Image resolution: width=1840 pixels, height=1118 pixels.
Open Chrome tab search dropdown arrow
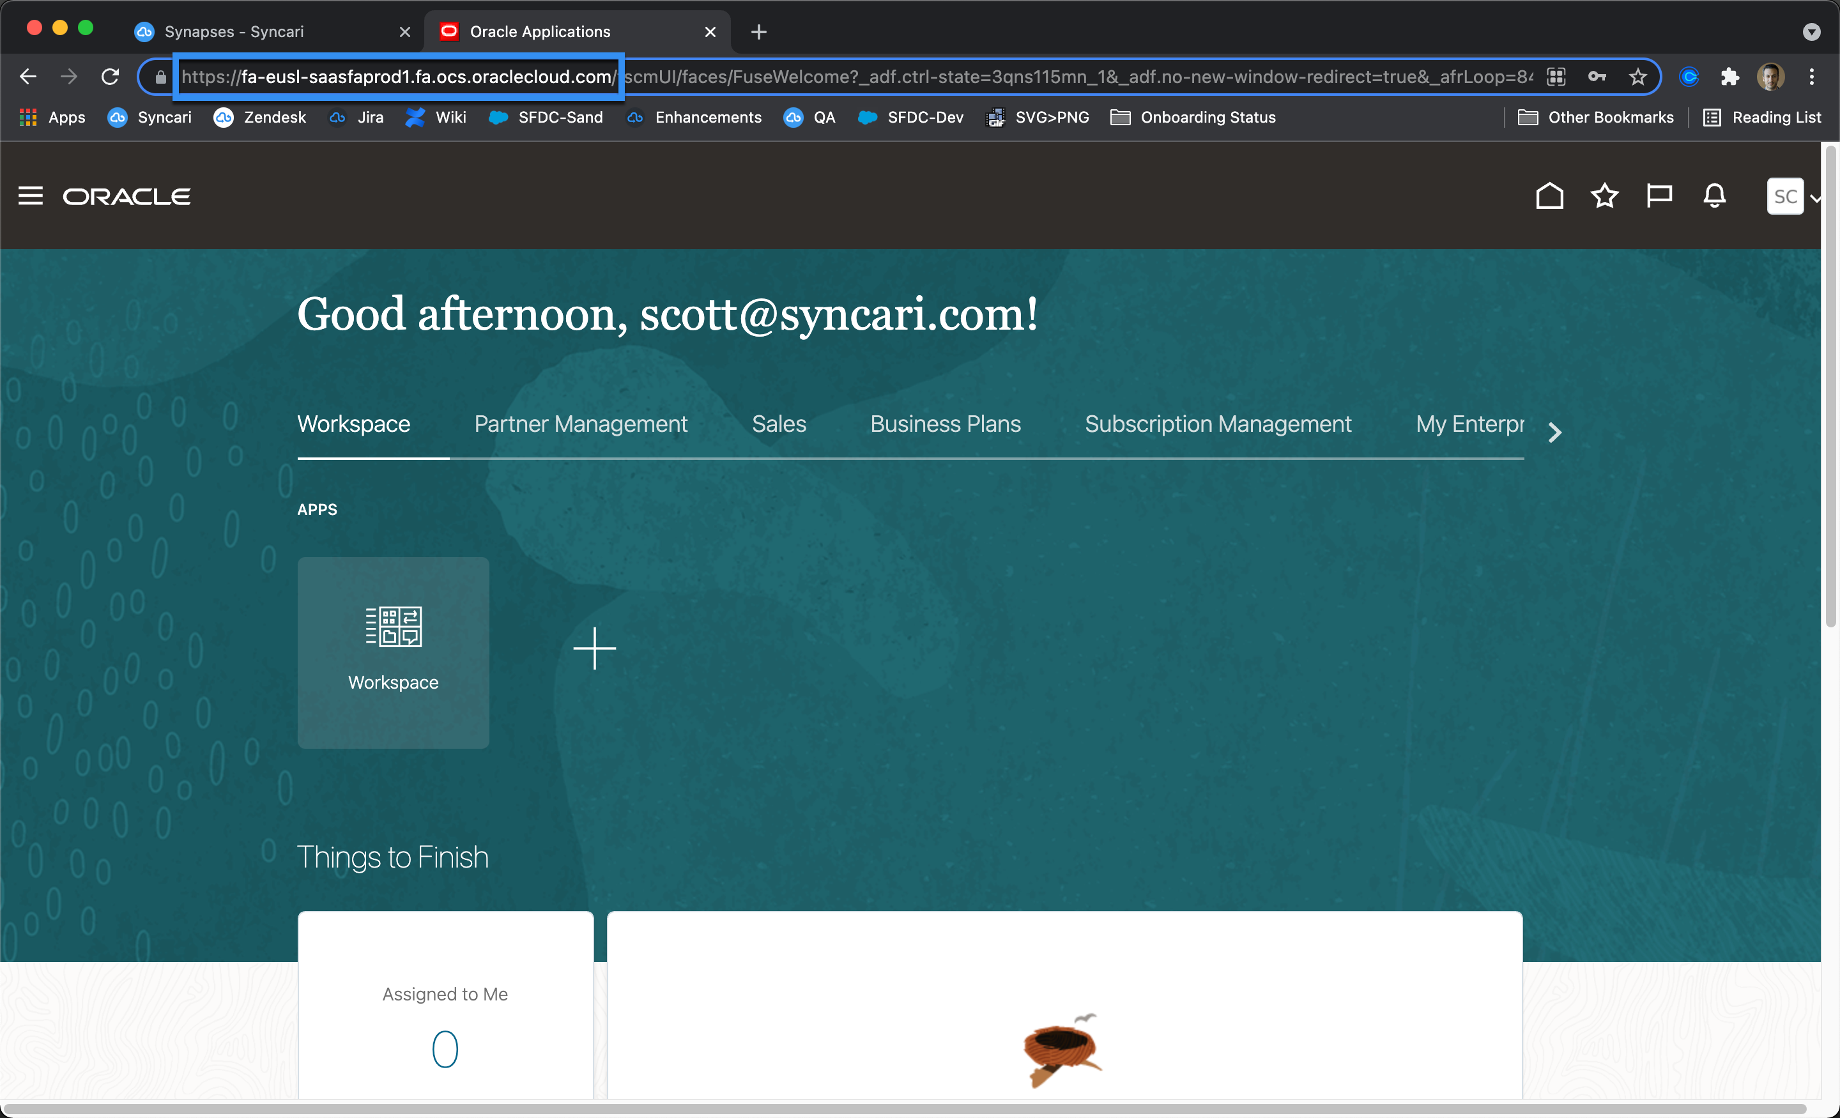tap(1811, 32)
